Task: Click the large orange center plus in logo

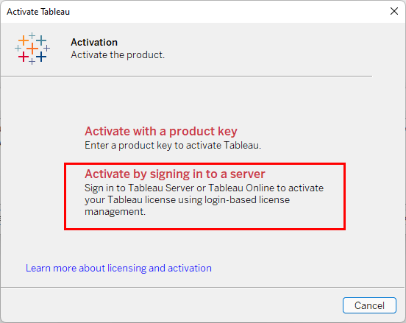Action: point(32,49)
